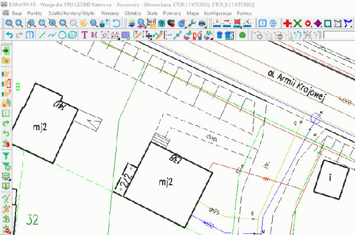Click the blue trash bin delete icon
The width and height of the screenshot is (355, 235).
pos(220,35)
